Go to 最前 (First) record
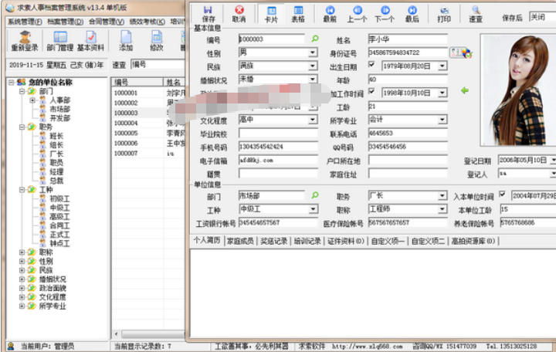556x352 pixels. click(x=330, y=12)
